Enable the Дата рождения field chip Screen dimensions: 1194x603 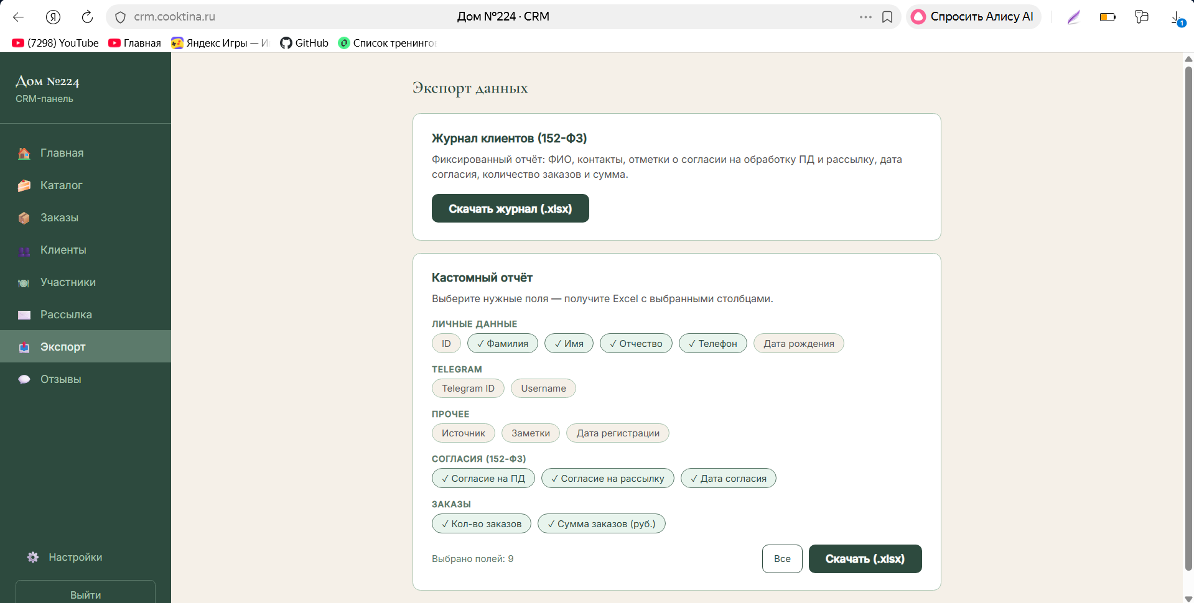pos(798,344)
